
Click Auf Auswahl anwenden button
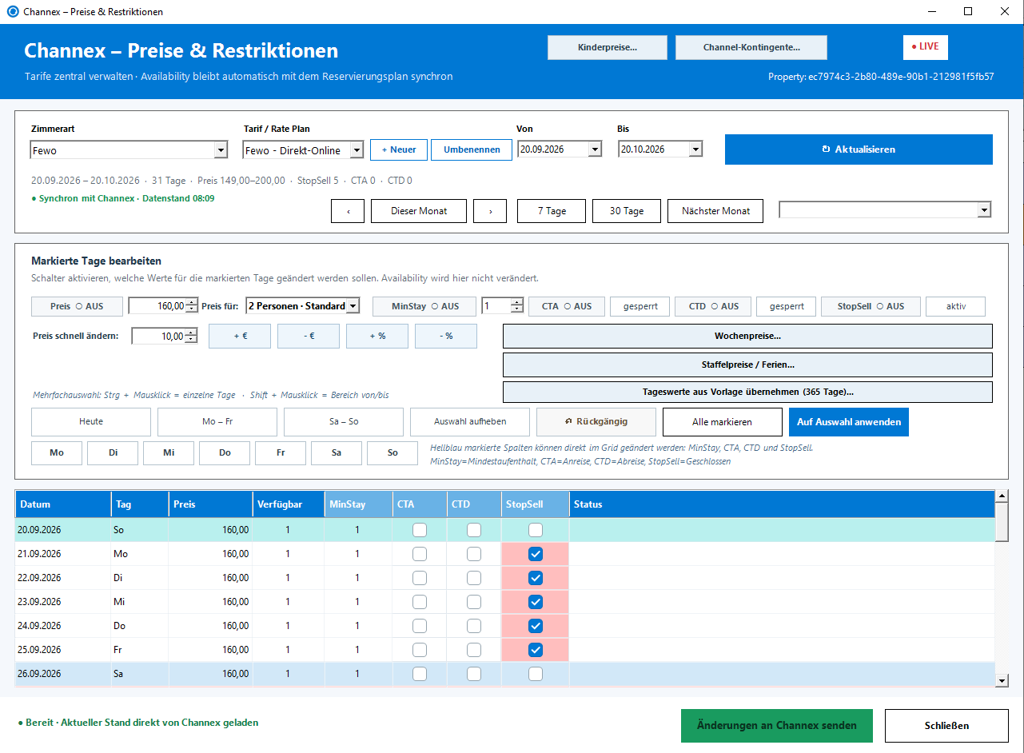pyautogui.click(x=849, y=421)
